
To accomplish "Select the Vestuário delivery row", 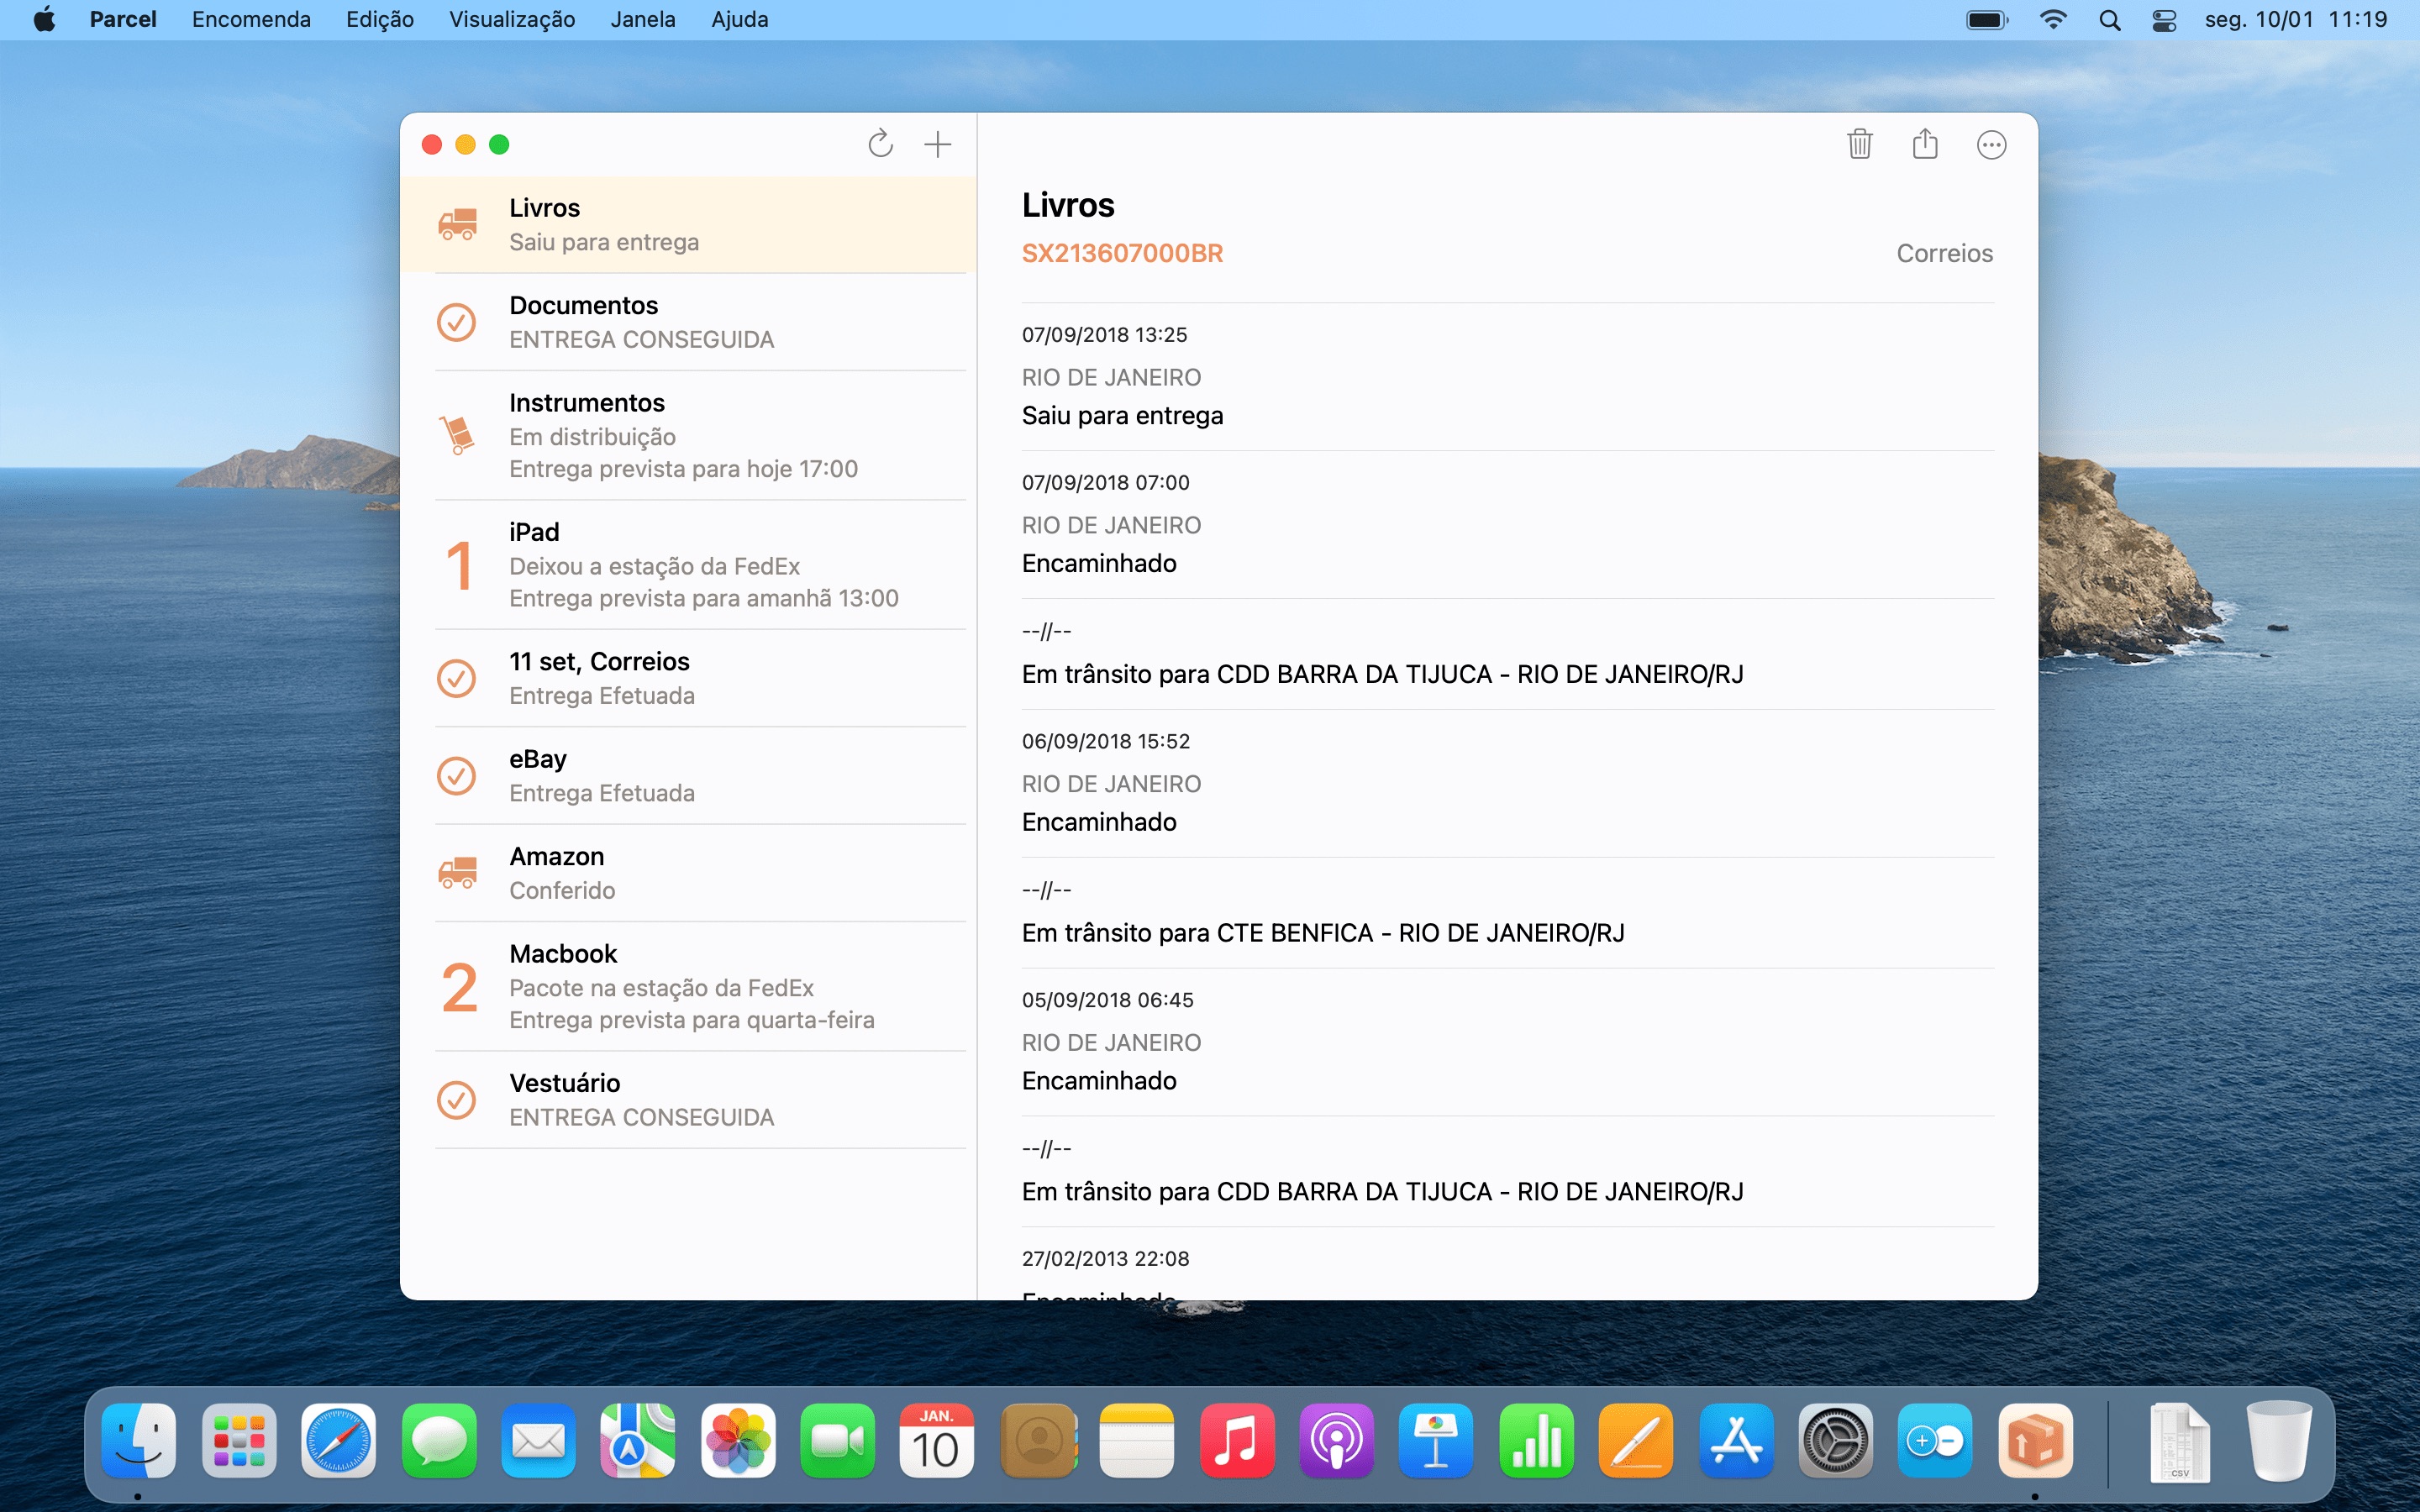I will (688, 1100).
